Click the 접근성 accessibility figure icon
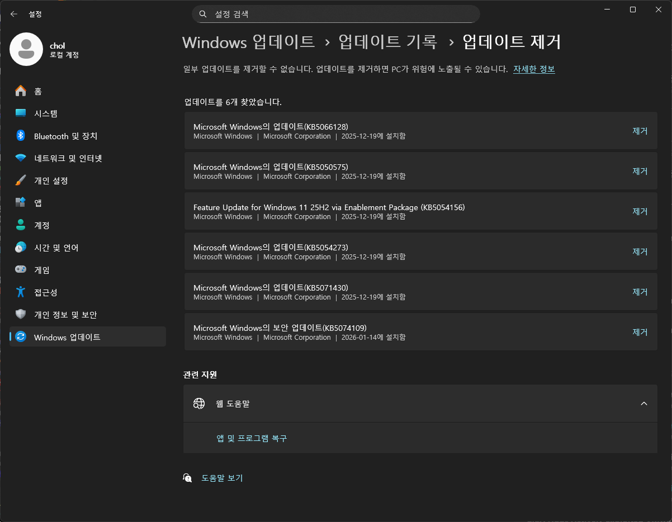 pyautogui.click(x=21, y=292)
